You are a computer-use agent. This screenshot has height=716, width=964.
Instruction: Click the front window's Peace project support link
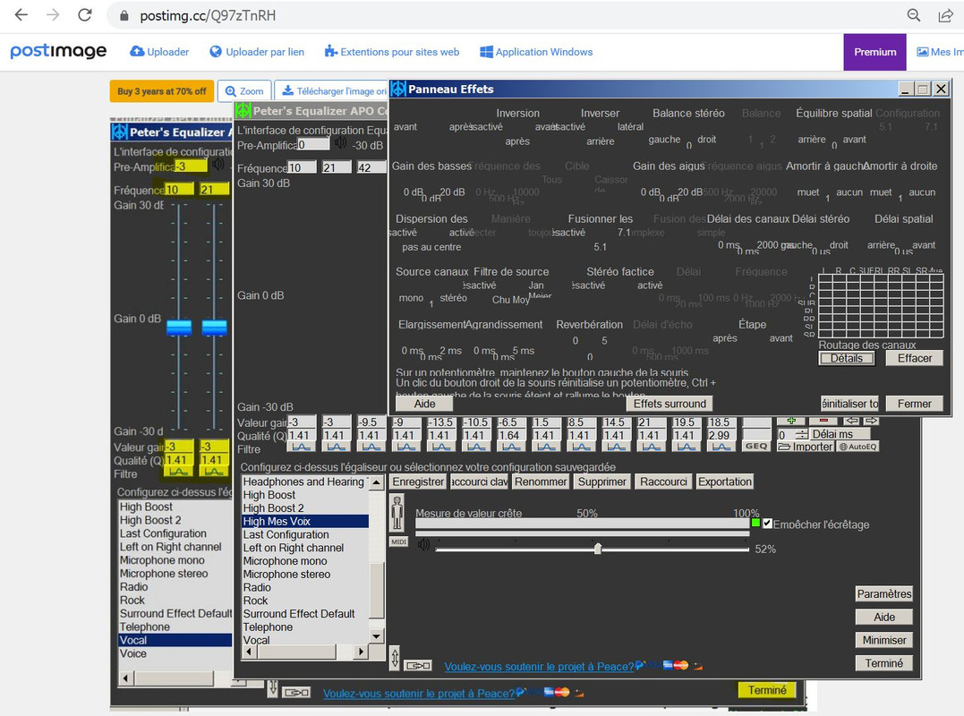[539, 667]
